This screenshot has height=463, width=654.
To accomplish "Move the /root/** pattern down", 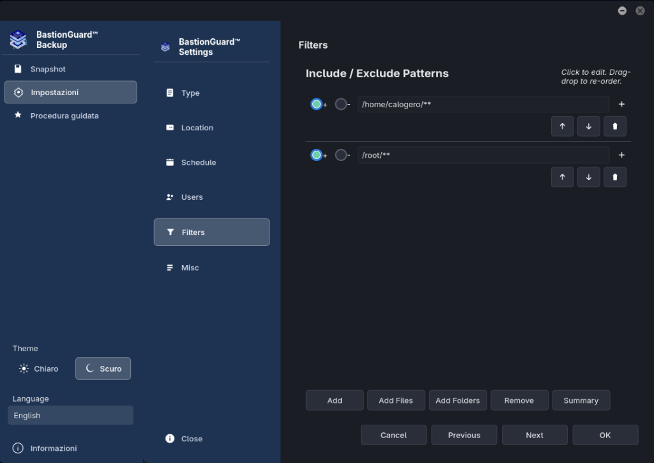I will pos(588,178).
